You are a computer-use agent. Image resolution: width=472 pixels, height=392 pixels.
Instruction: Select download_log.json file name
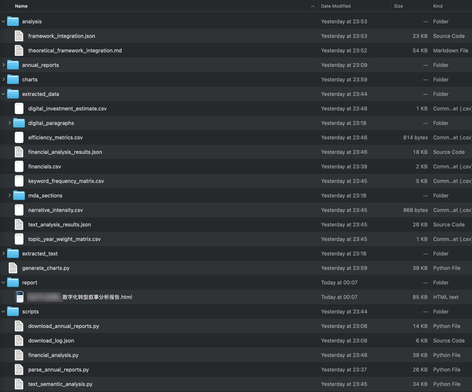[51, 341]
